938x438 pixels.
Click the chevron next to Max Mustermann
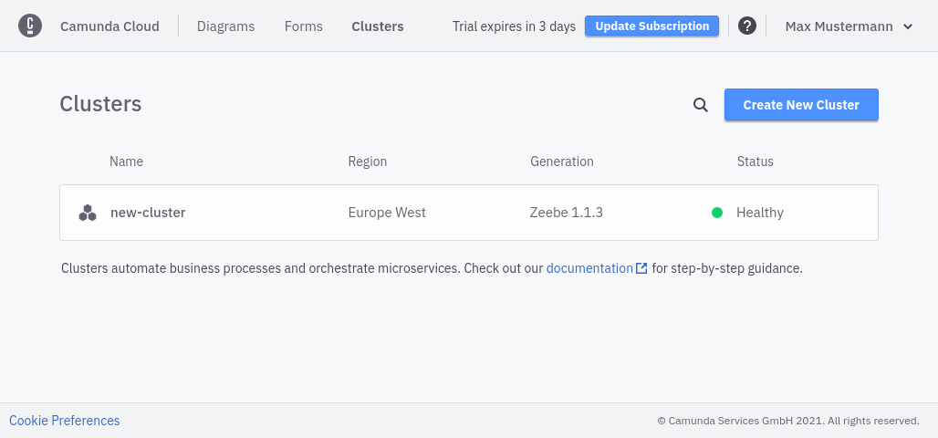(x=908, y=26)
